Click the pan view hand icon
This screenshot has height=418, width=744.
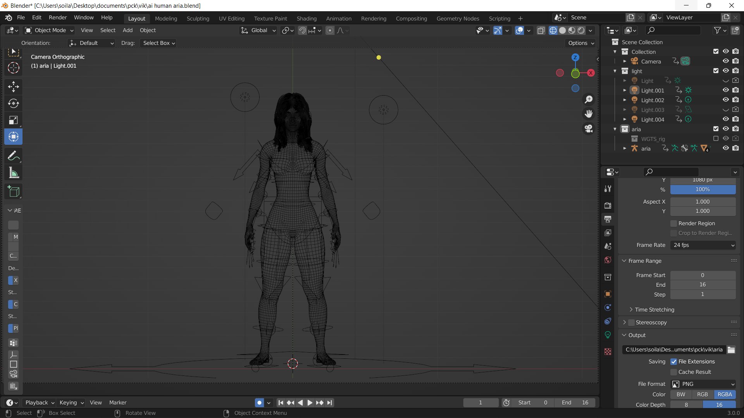589,114
